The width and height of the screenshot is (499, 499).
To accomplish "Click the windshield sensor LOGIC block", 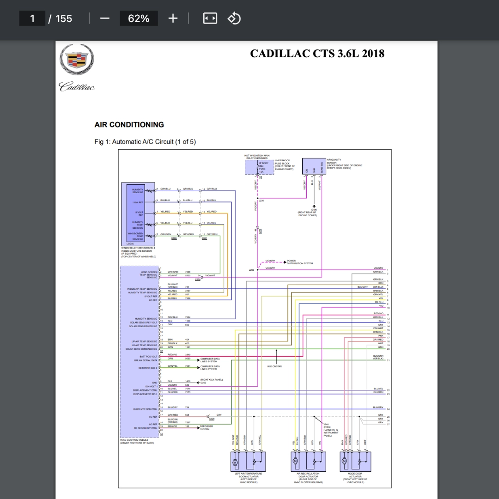I will (135, 213).
